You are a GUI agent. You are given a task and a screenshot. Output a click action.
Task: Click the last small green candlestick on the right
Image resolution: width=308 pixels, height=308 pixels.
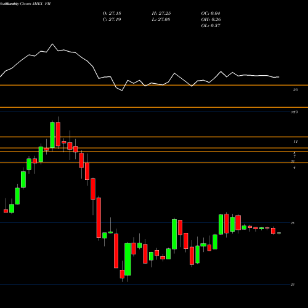point(279,233)
